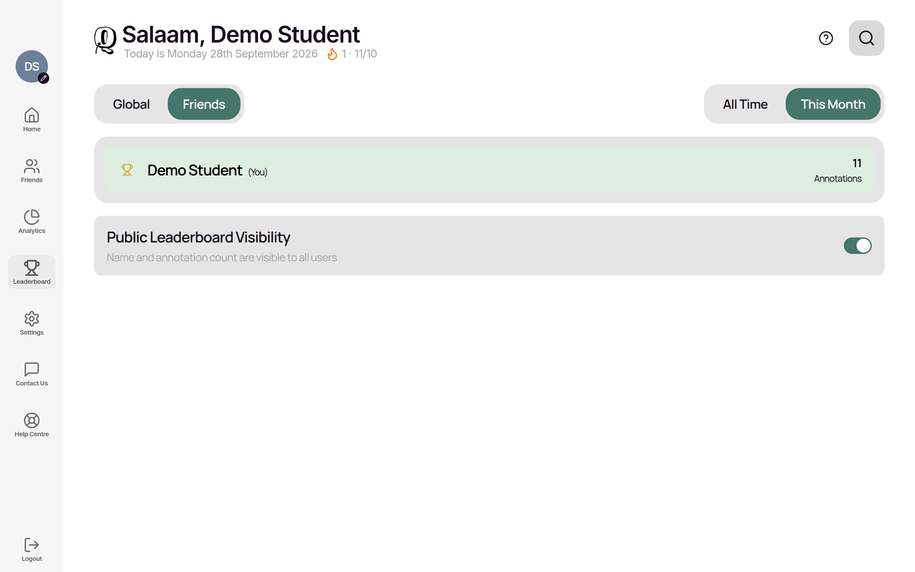Click the Public Leaderboard Visibility title
The height and width of the screenshot is (572, 915).
199,238
